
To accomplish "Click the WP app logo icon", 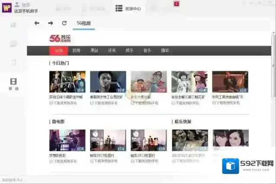I will (x=6, y=8).
